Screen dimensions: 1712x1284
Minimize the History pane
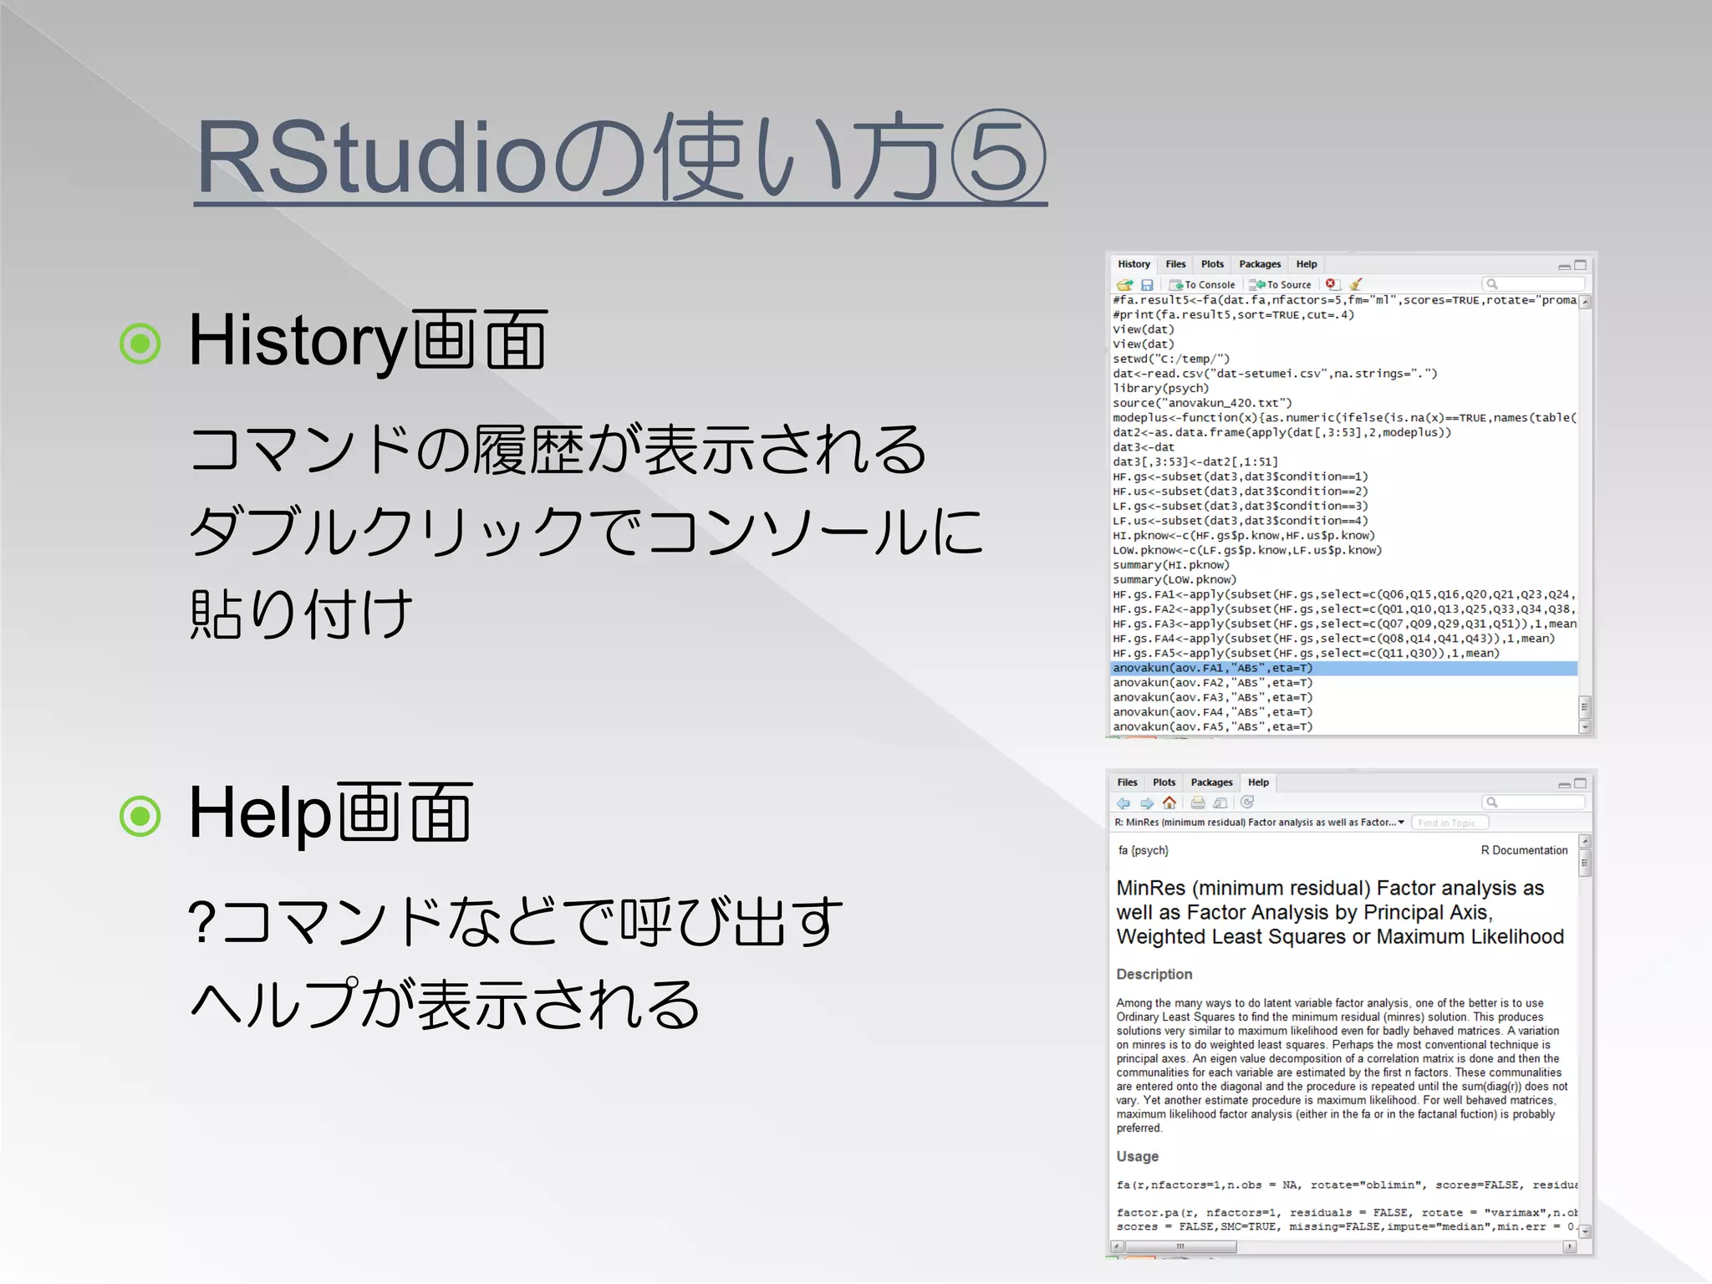(x=1563, y=266)
